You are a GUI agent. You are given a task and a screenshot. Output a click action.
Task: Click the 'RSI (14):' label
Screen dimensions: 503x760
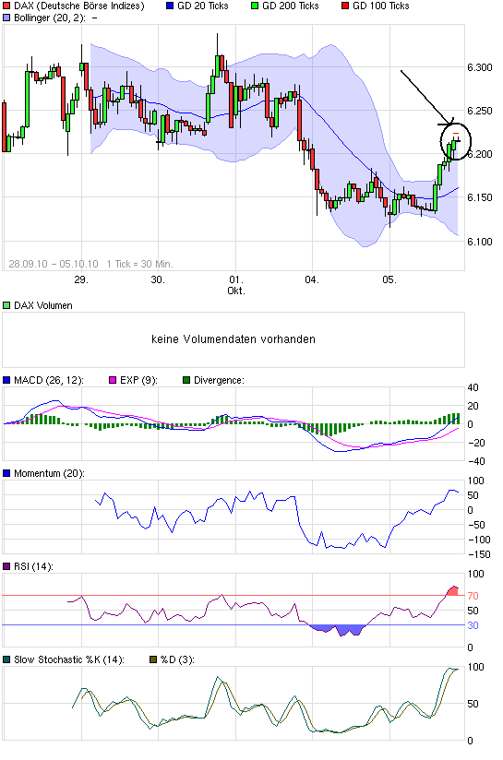click(33, 566)
